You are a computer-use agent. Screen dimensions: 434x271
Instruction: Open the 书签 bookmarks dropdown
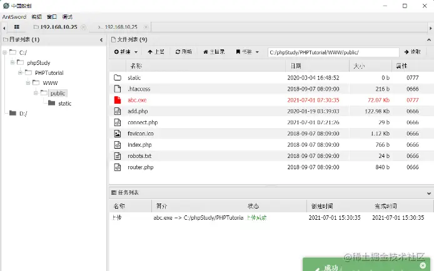click(x=247, y=52)
